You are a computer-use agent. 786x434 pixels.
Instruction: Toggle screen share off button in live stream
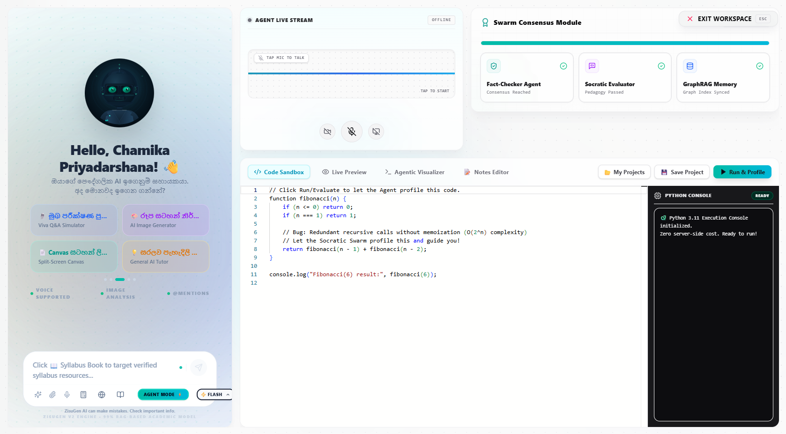click(376, 132)
